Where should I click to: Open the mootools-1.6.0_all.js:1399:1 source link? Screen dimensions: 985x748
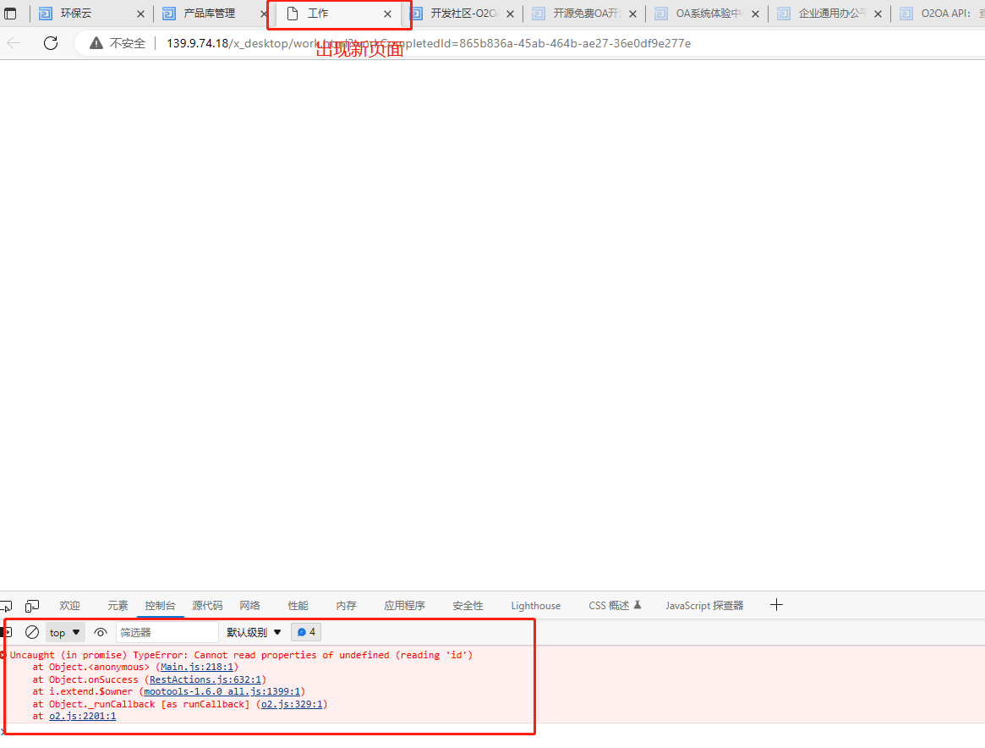(222, 691)
